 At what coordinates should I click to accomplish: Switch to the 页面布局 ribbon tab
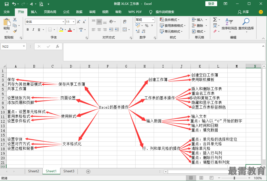click(50, 12)
